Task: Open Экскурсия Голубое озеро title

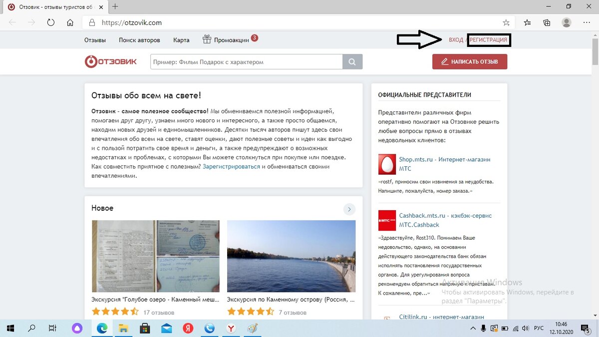Action: pyautogui.click(x=155, y=300)
